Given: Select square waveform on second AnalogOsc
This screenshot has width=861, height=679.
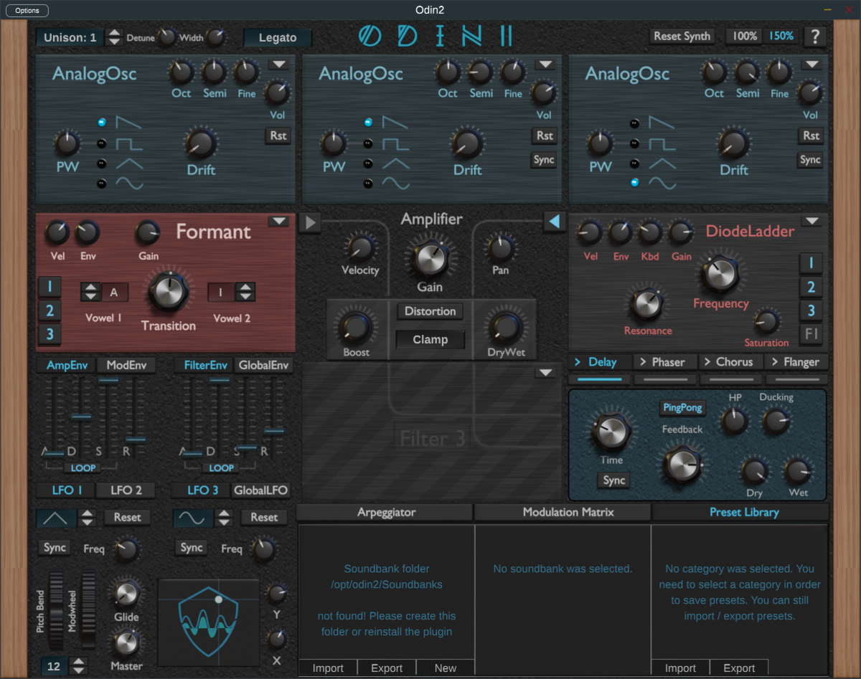Looking at the screenshot, I should click(x=369, y=143).
